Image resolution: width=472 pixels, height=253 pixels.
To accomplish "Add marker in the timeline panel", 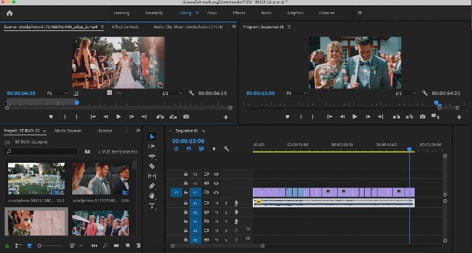I will click(x=214, y=149).
